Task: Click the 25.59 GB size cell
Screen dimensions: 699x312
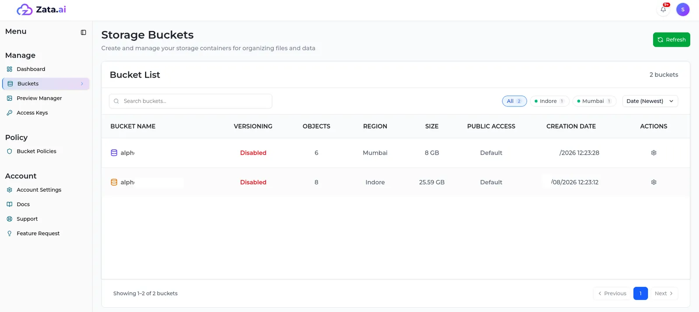Action: coord(432,182)
